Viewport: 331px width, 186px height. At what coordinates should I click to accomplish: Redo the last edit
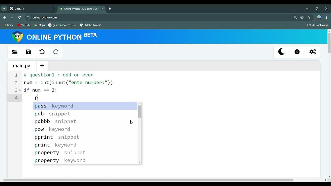click(x=56, y=52)
